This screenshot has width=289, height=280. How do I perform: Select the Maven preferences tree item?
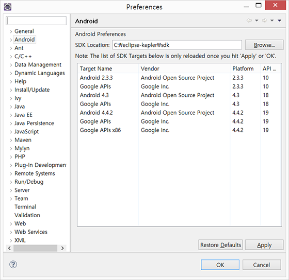pyautogui.click(x=23, y=140)
